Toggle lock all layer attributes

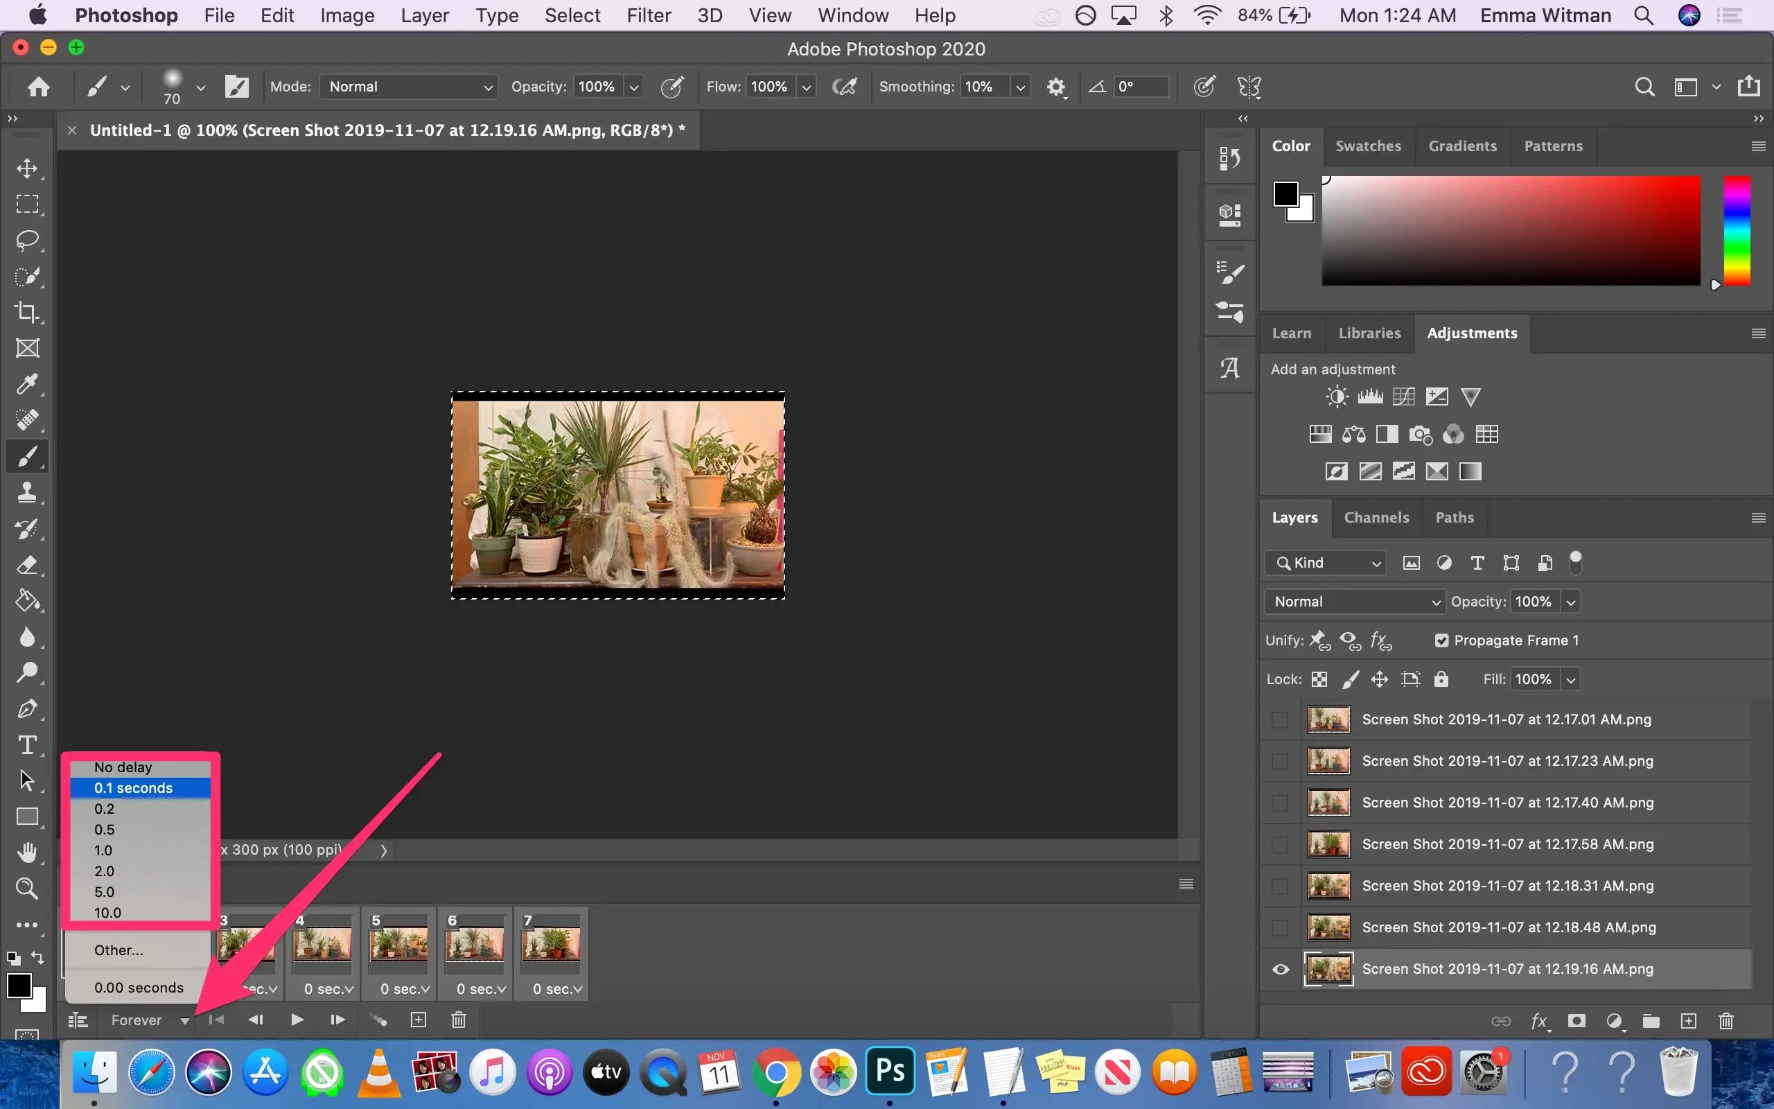pos(1441,679)
